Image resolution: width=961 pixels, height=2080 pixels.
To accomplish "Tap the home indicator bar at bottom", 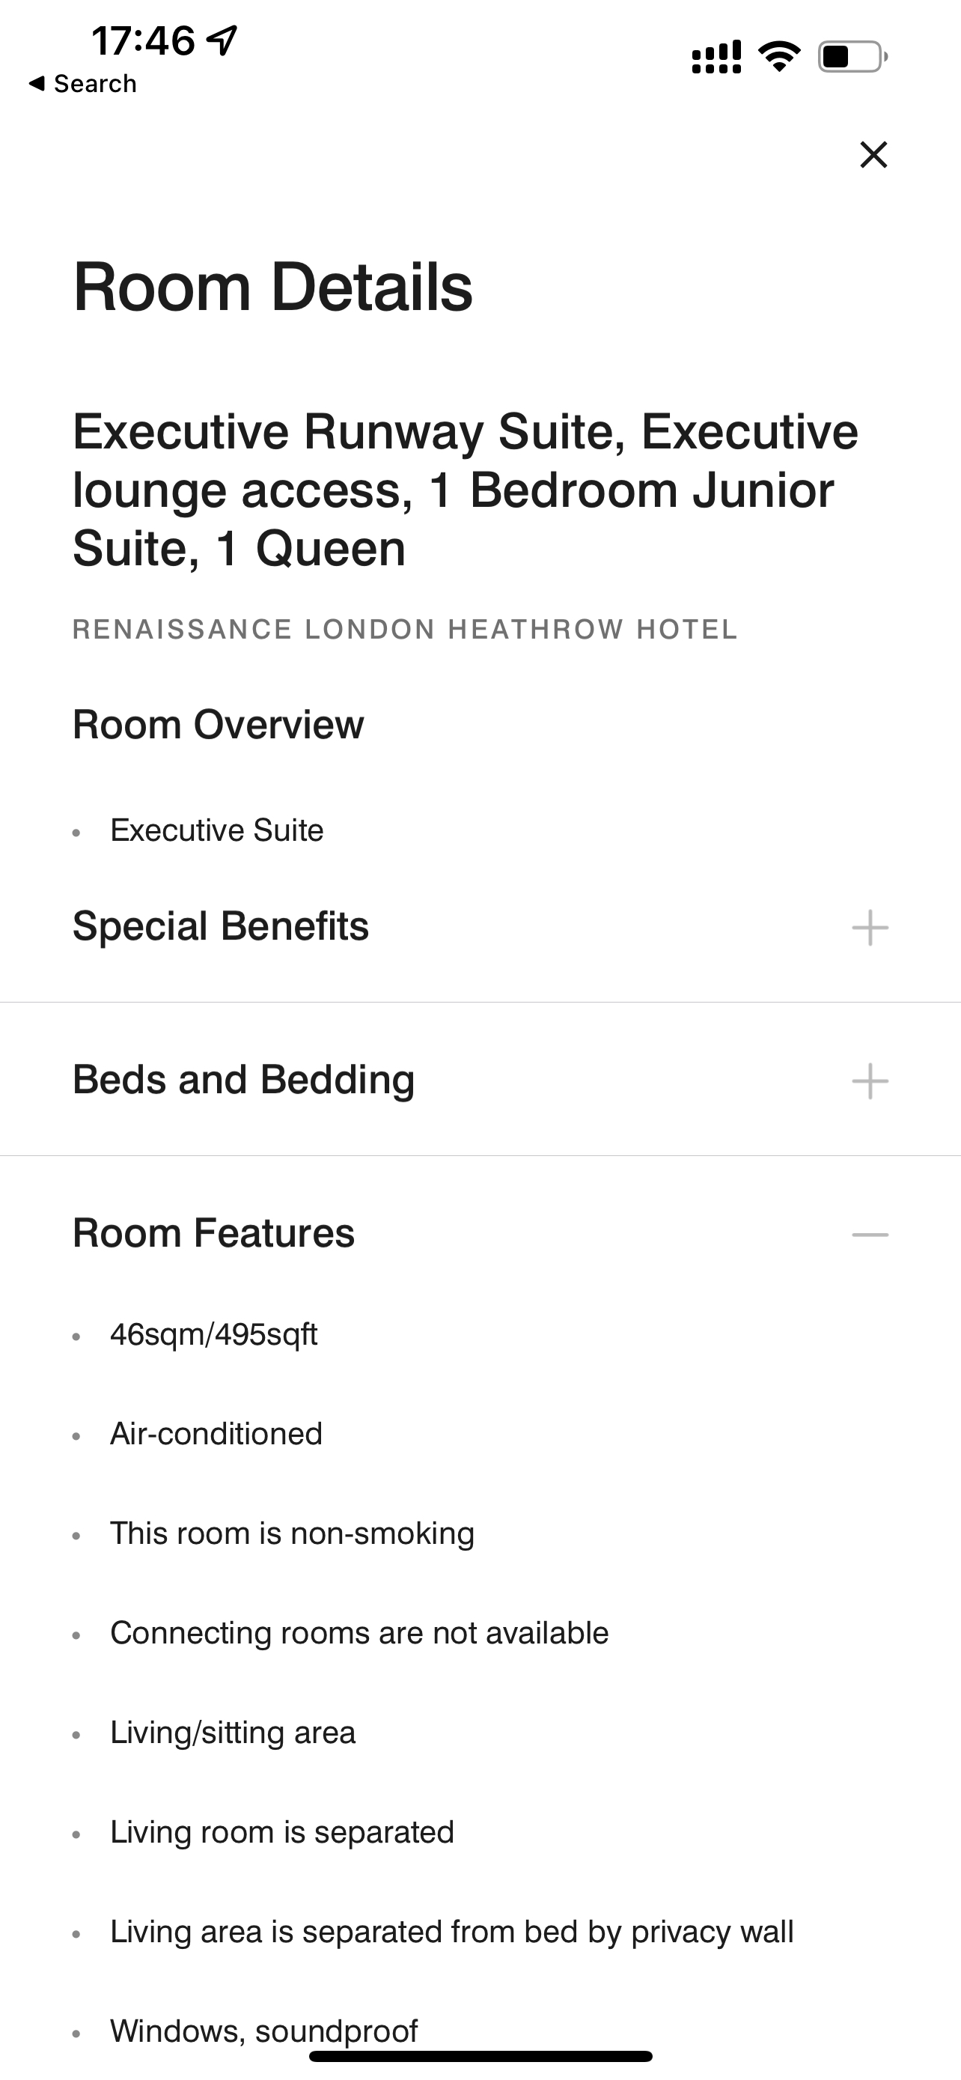I will point(480,2056).
